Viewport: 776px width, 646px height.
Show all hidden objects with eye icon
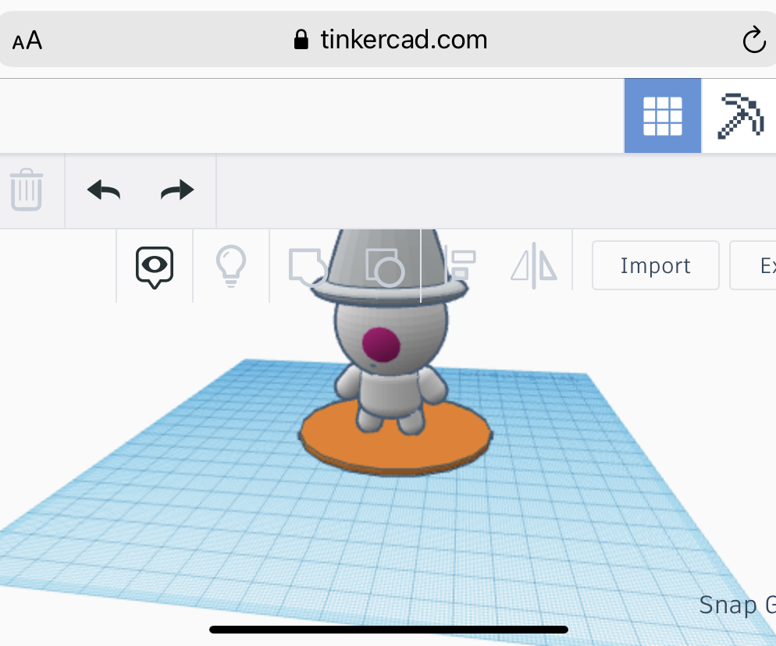(154, 265)
